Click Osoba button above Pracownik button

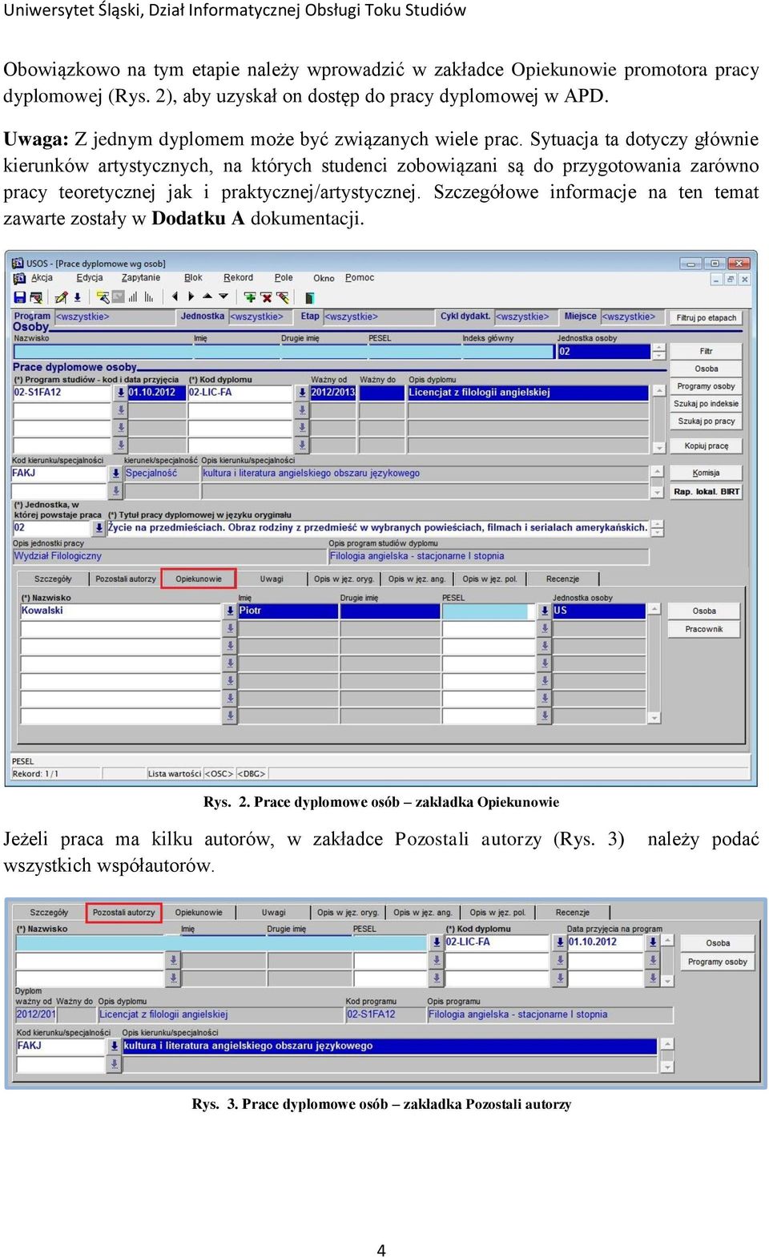704,611
